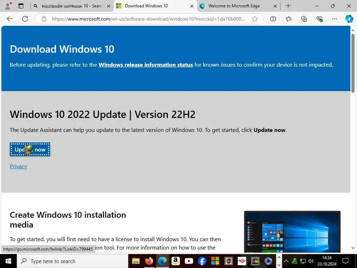
Task: Click the Download Windows 10 heading
Action: coord(62,49)
